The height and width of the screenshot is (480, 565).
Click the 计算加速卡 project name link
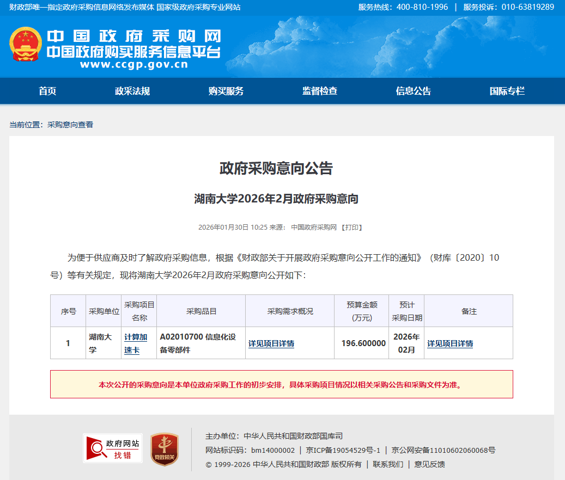tap(136, 343)
